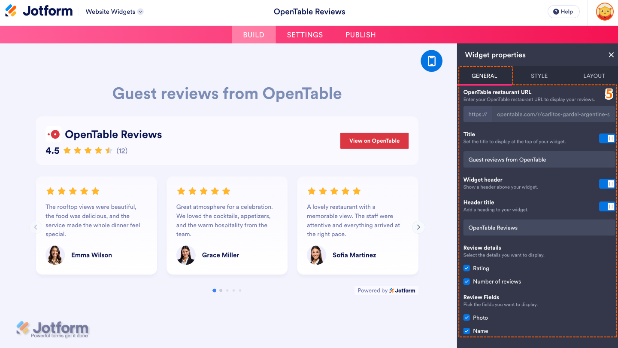Select the STYLE properties tab
This screenshot has width=618, height=348.
[539, 76]
